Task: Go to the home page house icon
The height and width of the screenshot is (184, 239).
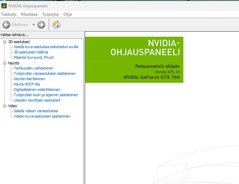Action: click(x=56, y=25)
